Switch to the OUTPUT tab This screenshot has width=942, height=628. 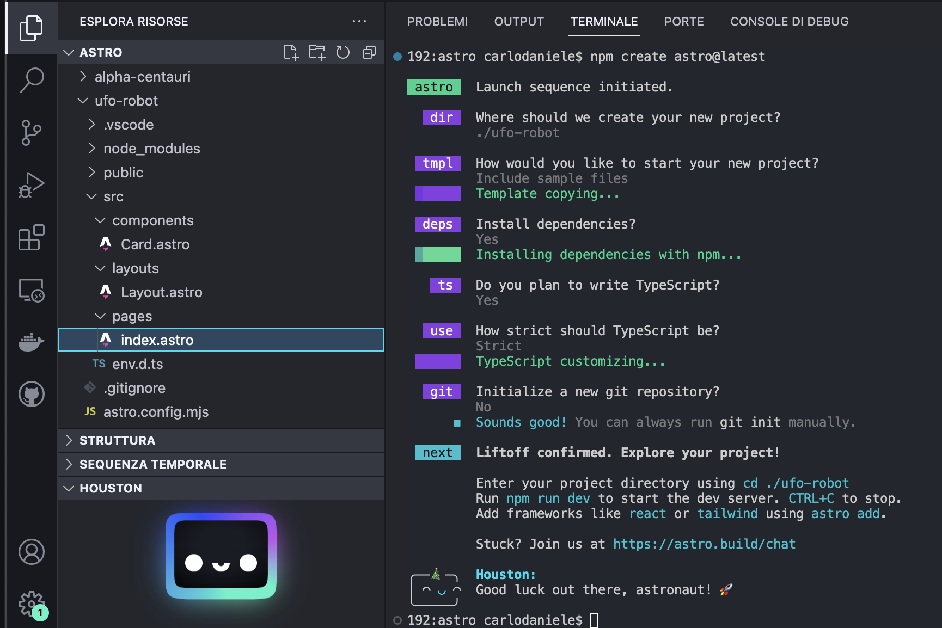tap(519, 21)
